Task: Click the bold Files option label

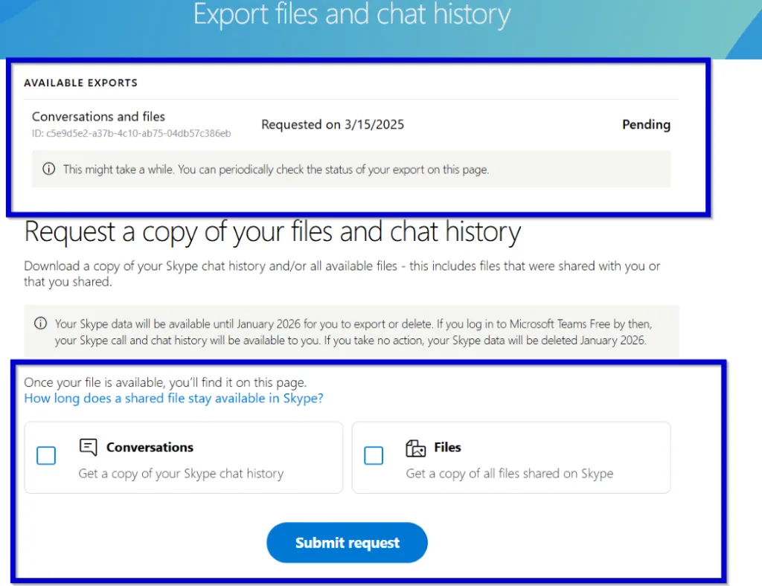Action: pyautogui.click(x=447, y=447)
